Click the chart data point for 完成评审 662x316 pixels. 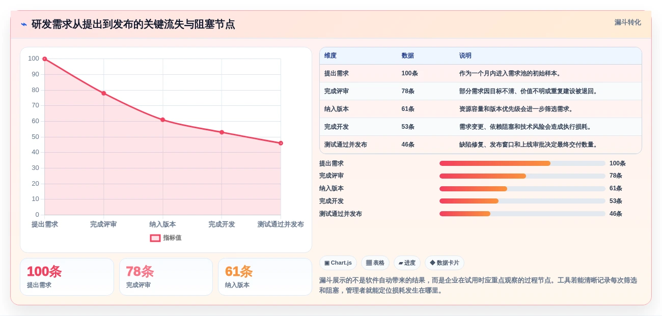(x=103, y=93)
